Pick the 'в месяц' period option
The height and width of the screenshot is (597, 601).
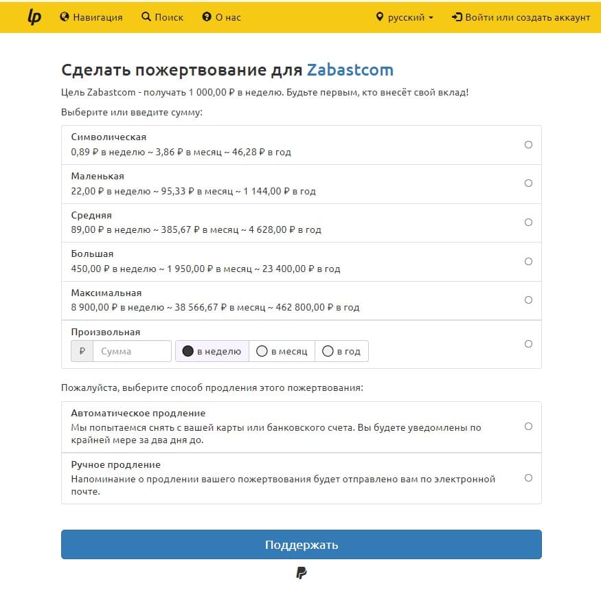coord(282,351)
